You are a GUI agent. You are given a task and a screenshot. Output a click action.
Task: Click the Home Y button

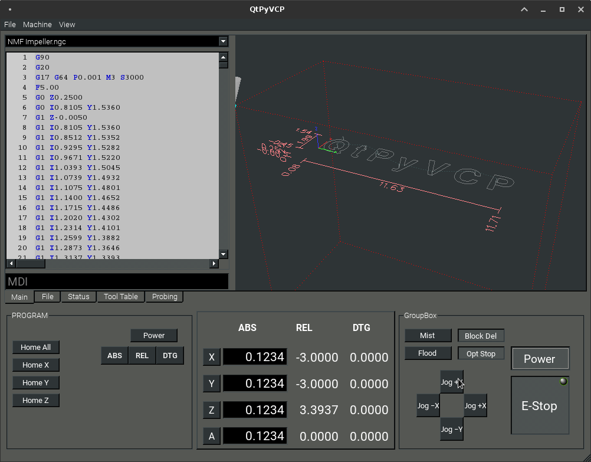point(36,383)
